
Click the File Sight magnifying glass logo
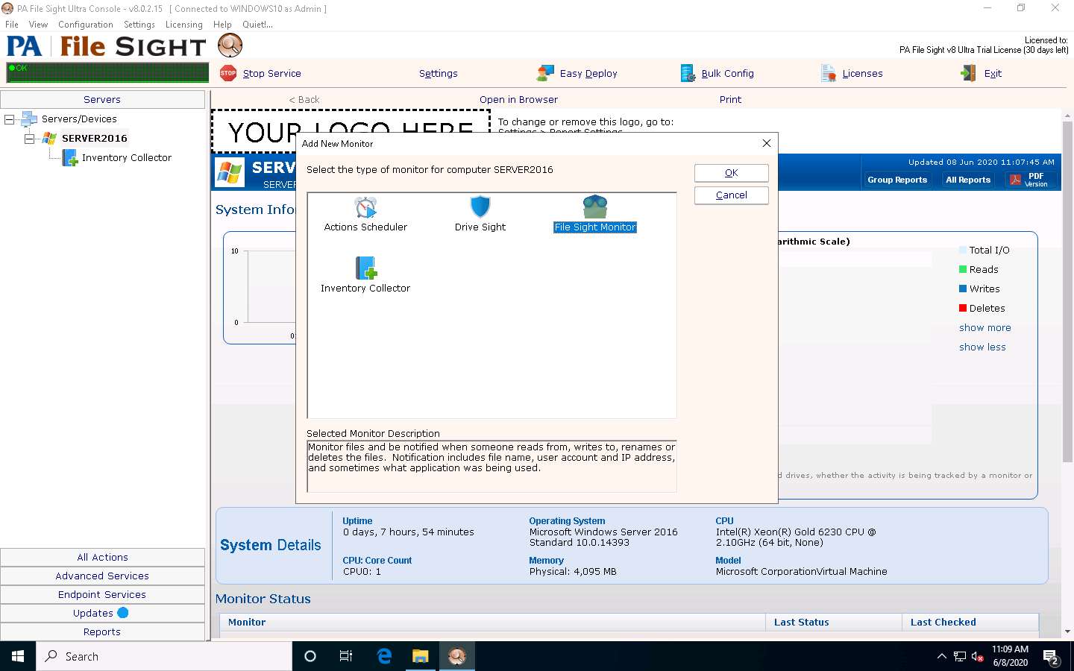(230, 45)
